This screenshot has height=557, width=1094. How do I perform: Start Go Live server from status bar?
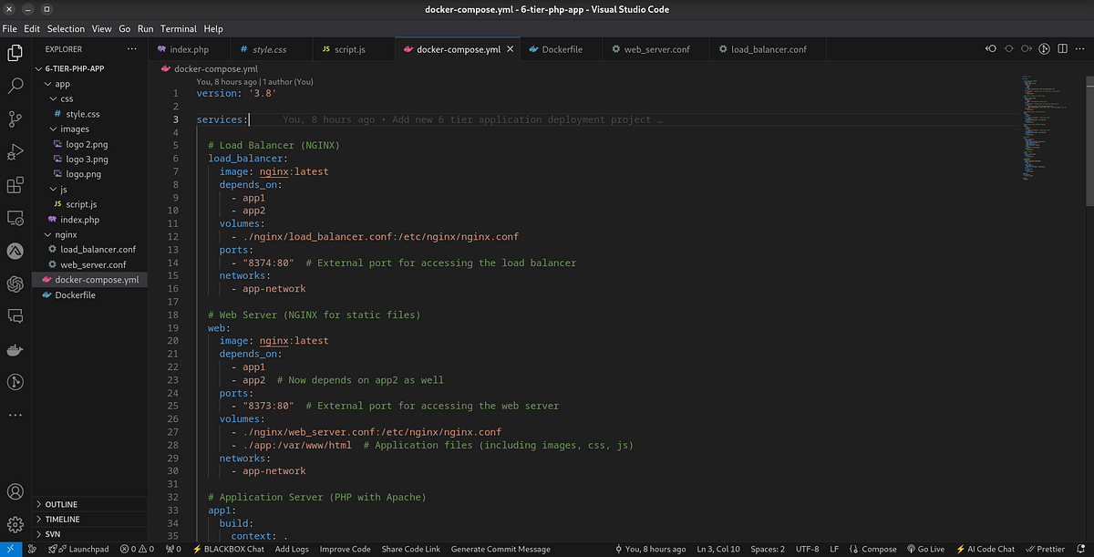(925, 549)
